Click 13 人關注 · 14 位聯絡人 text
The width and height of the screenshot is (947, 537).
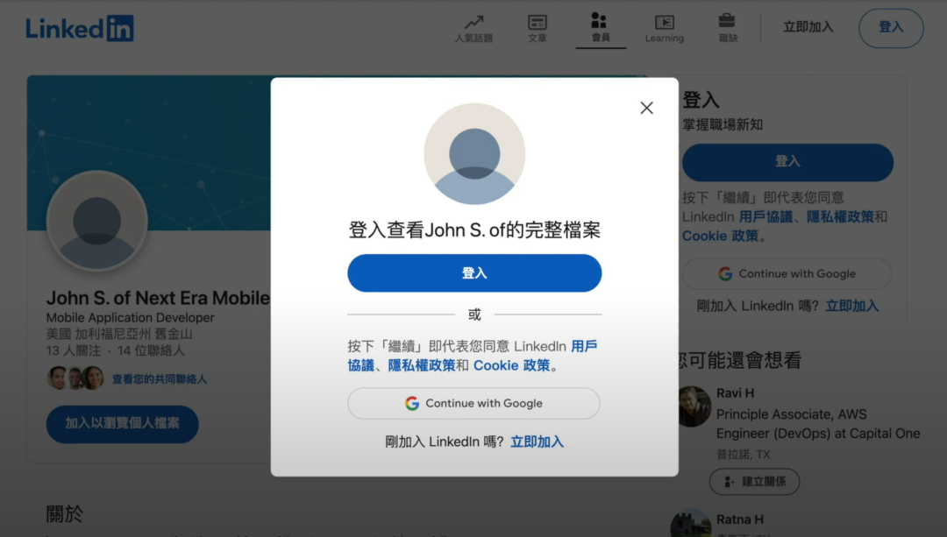tap(116, 350)
